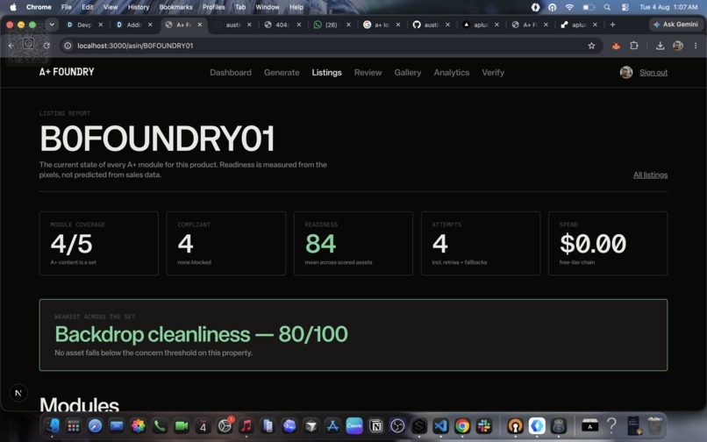The width and height of the screenshot is (707, 442).
Task: Open Canva from the dock
Action: [x=354, y=425]
